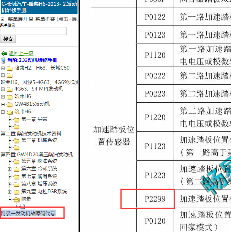
Task: Click folder icon for 第三章 机械系统
Action: [16, 141]
